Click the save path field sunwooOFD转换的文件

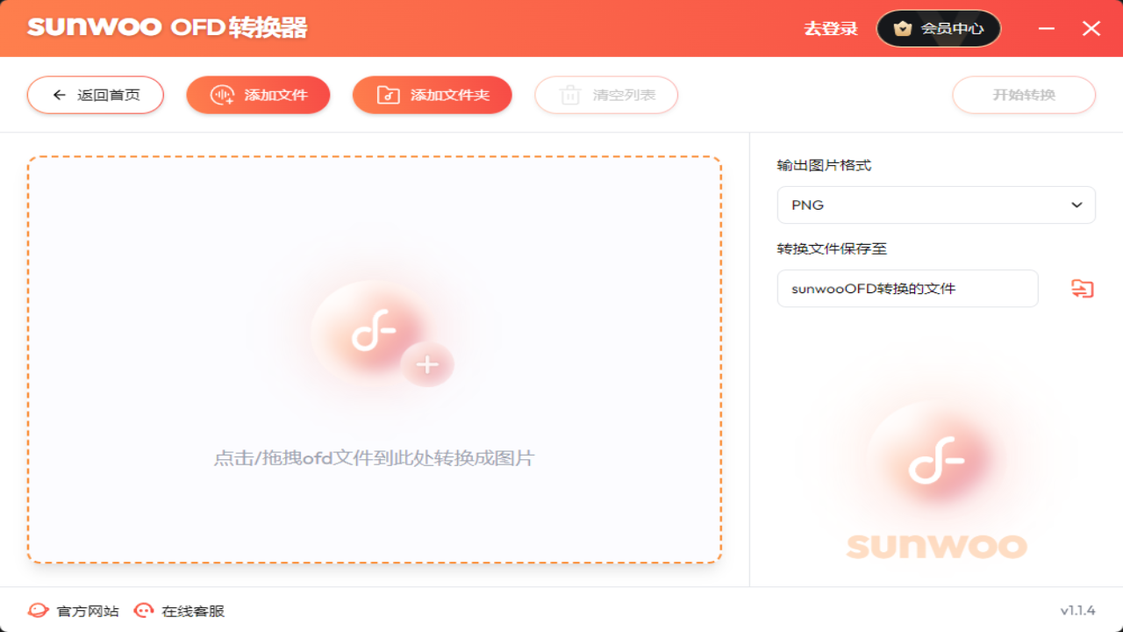coord(907,288)
